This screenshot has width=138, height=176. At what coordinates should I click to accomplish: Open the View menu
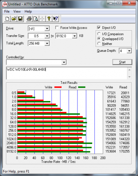tap(17, 11)
